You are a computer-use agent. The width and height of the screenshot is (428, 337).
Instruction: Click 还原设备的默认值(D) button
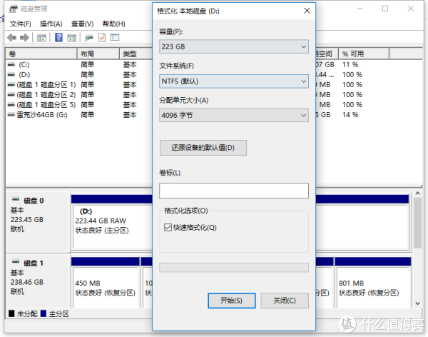click(203, 148)
